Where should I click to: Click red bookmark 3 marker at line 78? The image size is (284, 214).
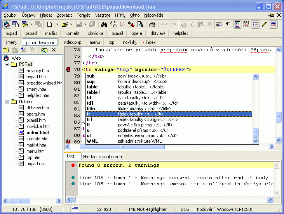[68, 69]
